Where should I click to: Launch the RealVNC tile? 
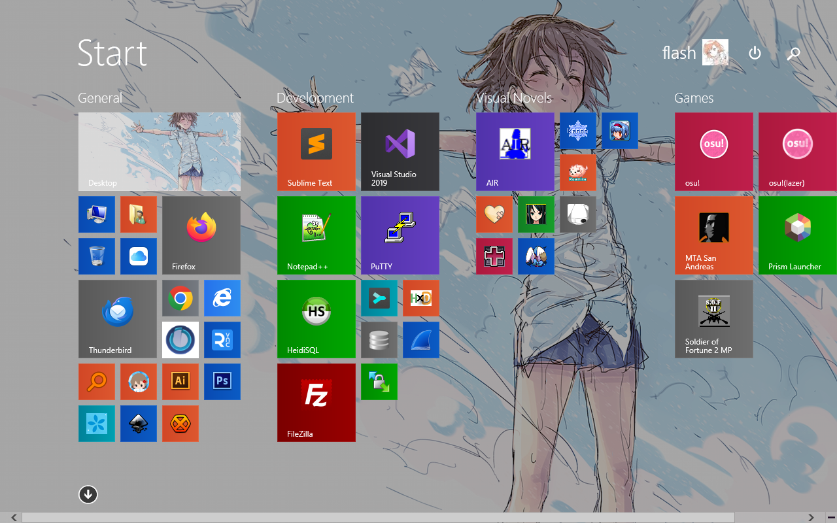[x=222, y=340]
